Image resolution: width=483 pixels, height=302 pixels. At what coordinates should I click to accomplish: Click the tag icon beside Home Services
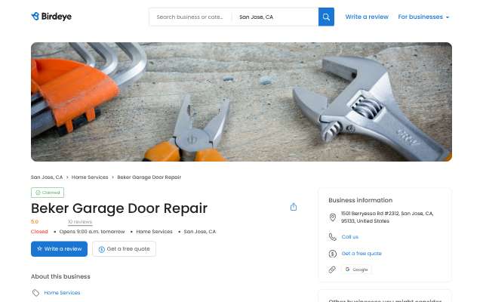coord(35,292)
